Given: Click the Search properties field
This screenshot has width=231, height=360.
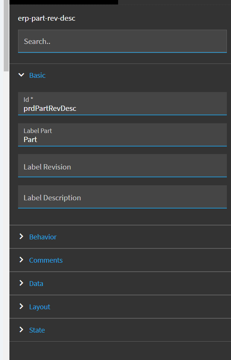Looking at the screenshot, I should (122, 41).
